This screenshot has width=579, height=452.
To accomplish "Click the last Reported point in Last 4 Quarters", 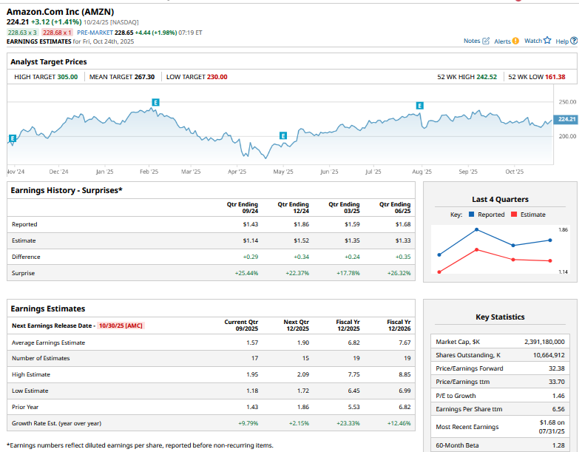I will [550, 240].
